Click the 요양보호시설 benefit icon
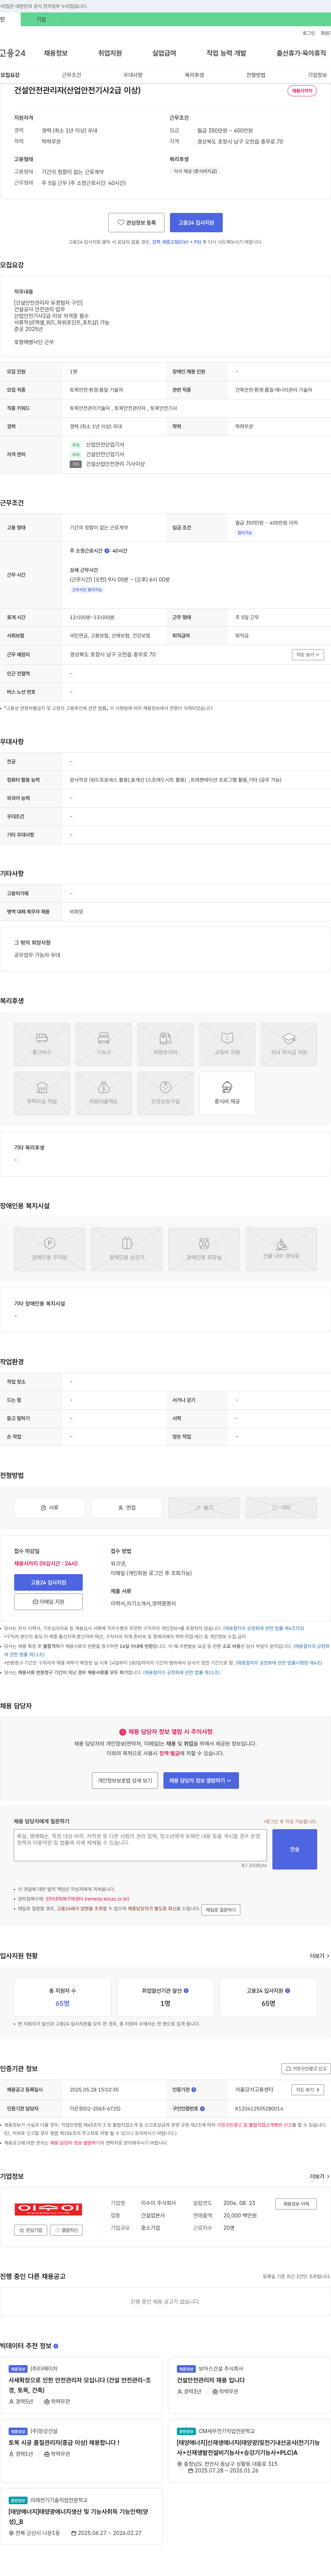Screen dimensions: 331x2576 (165, 1093)
